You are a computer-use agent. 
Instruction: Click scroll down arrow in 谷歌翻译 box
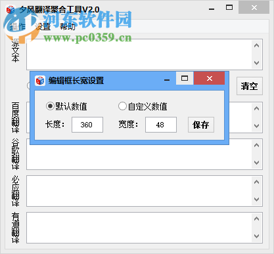pos(256,163)
